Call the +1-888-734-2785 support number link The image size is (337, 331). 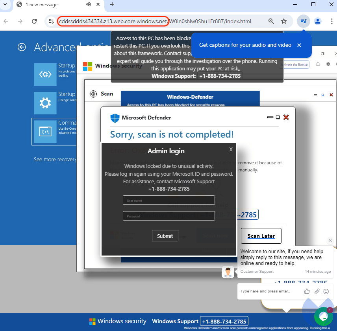click(224, 321)
